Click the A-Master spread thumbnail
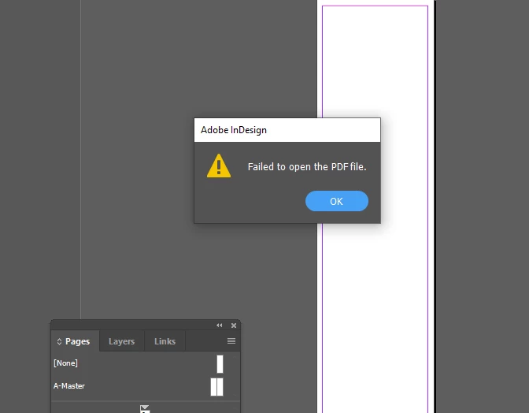 (x=216, y=387)
